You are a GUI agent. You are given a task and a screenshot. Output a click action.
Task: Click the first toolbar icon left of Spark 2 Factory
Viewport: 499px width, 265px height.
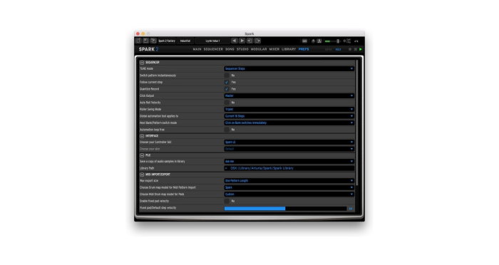click(138, 41)
